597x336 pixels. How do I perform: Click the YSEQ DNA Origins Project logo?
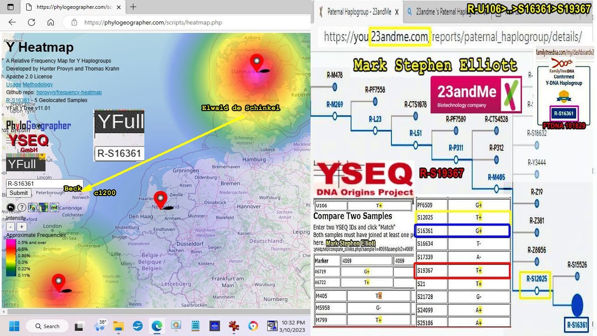[x=364, y=180]
